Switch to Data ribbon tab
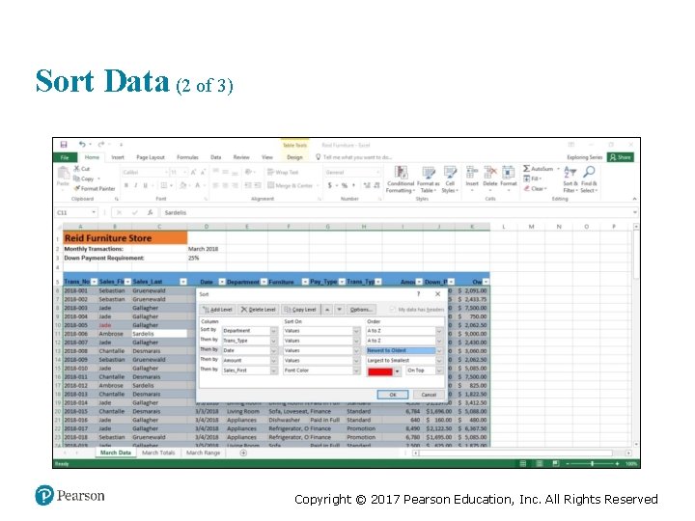Screen dimensions: 695x521 [x=216, y=157]
